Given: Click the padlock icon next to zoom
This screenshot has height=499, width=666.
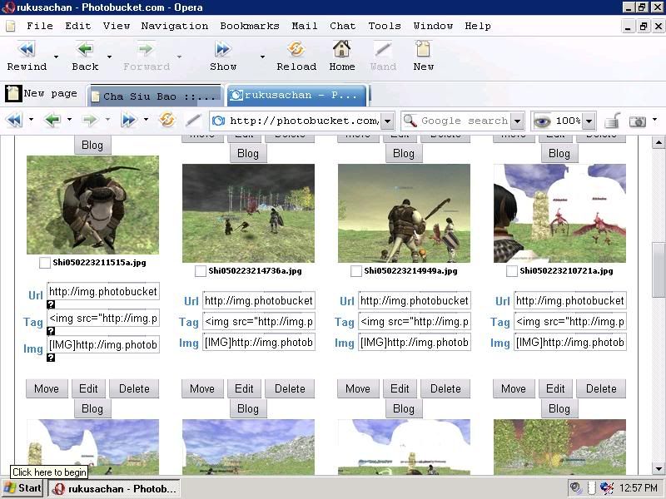Looking at the screenshot, I should click(x=613, y=121).
